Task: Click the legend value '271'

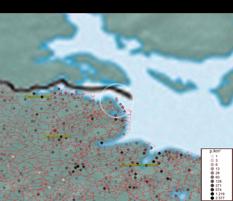Action: click(219, 186)
